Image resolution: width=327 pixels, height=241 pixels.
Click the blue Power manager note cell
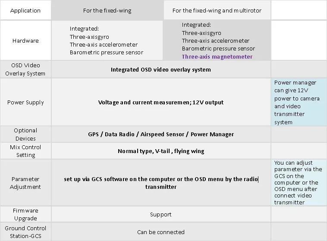299,102
